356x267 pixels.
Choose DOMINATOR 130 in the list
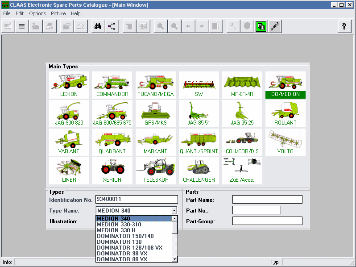tap(134, 242)
